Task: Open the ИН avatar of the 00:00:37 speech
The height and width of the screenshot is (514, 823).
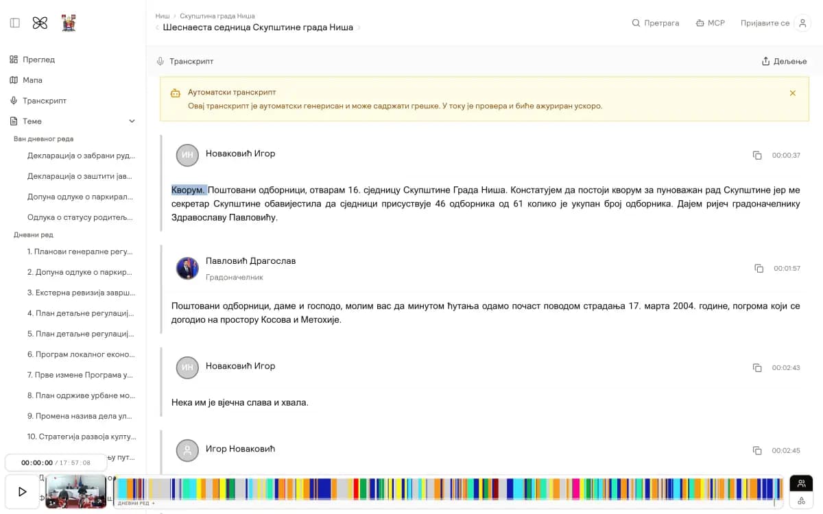Action: [187, 156]
